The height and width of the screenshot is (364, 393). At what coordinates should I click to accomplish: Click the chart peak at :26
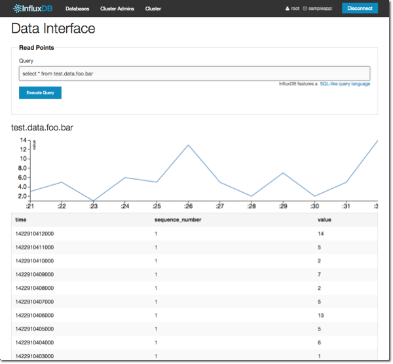coord(189,145)
